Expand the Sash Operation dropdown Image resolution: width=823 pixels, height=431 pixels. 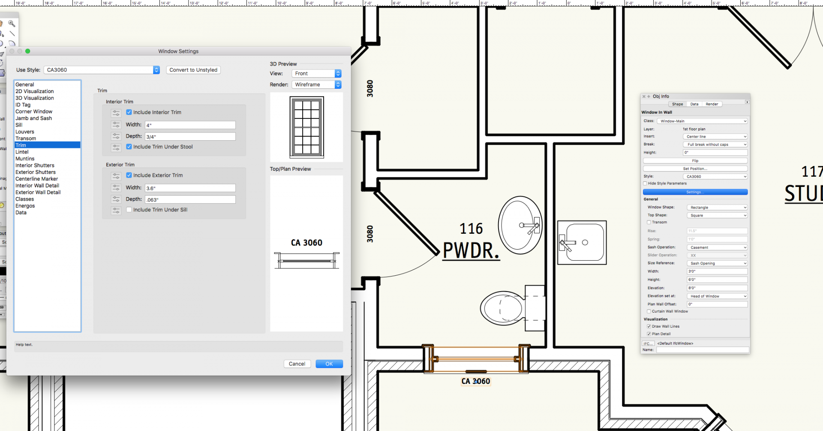(717, 247)
